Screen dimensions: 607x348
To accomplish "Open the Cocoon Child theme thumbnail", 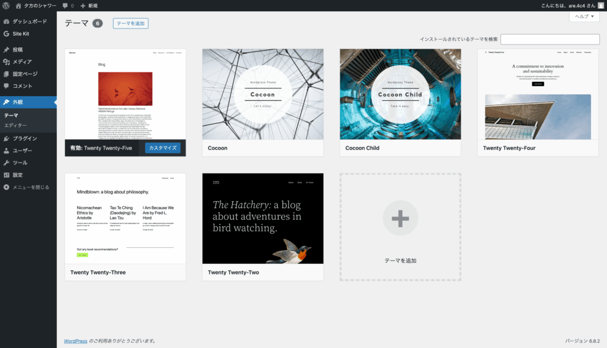I will click(x=400, y=94).
